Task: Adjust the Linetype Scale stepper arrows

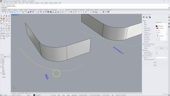Action: pyautogui.click(x=167, y=34)
